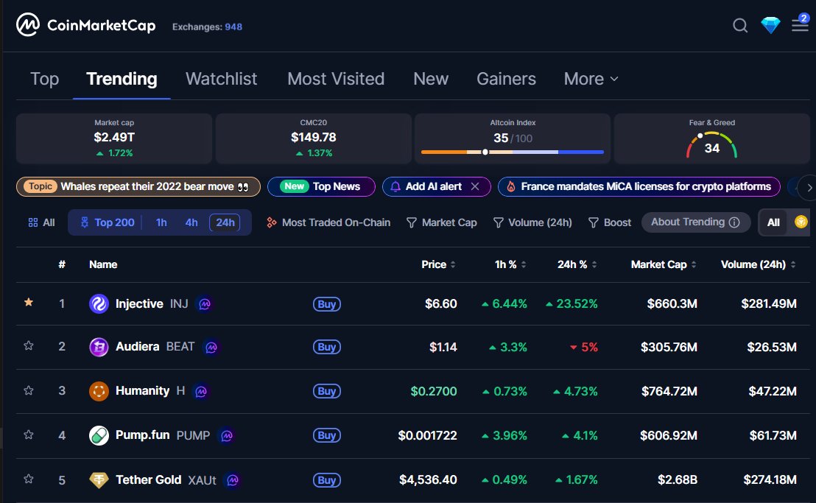Buy Injective with its Buy button

pyautogui.click(x=327, y=304)
